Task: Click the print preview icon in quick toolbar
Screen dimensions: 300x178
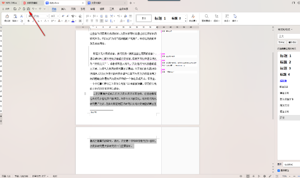Action: point(28,9)
